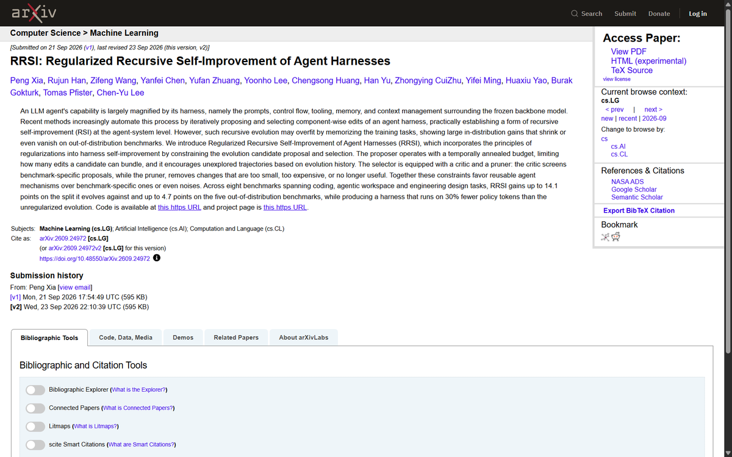Open recent cs.LG listings link
732x457 pixels.
pyautogui.click(x=628, y=118)
